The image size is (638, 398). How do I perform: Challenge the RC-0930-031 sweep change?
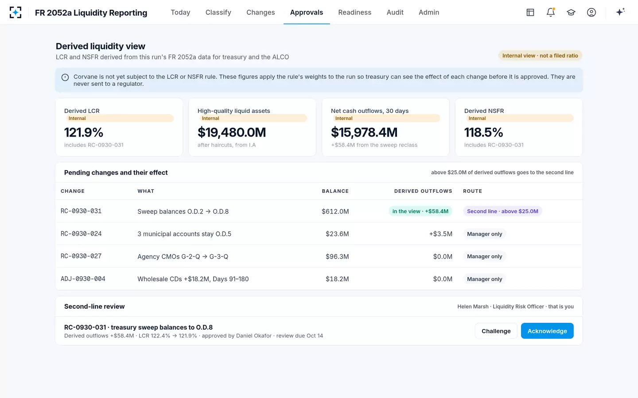496,331
